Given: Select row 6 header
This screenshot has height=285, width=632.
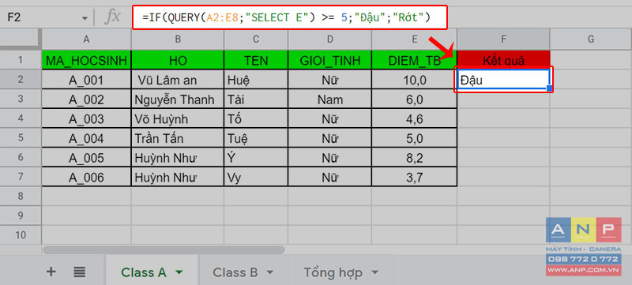Looking at the screenshot, I should pyautogui.click(x=21, y=157).
